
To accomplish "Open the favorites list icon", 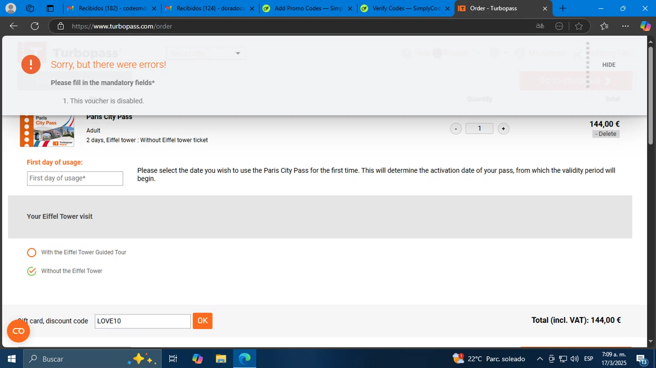I will (604, 26).
